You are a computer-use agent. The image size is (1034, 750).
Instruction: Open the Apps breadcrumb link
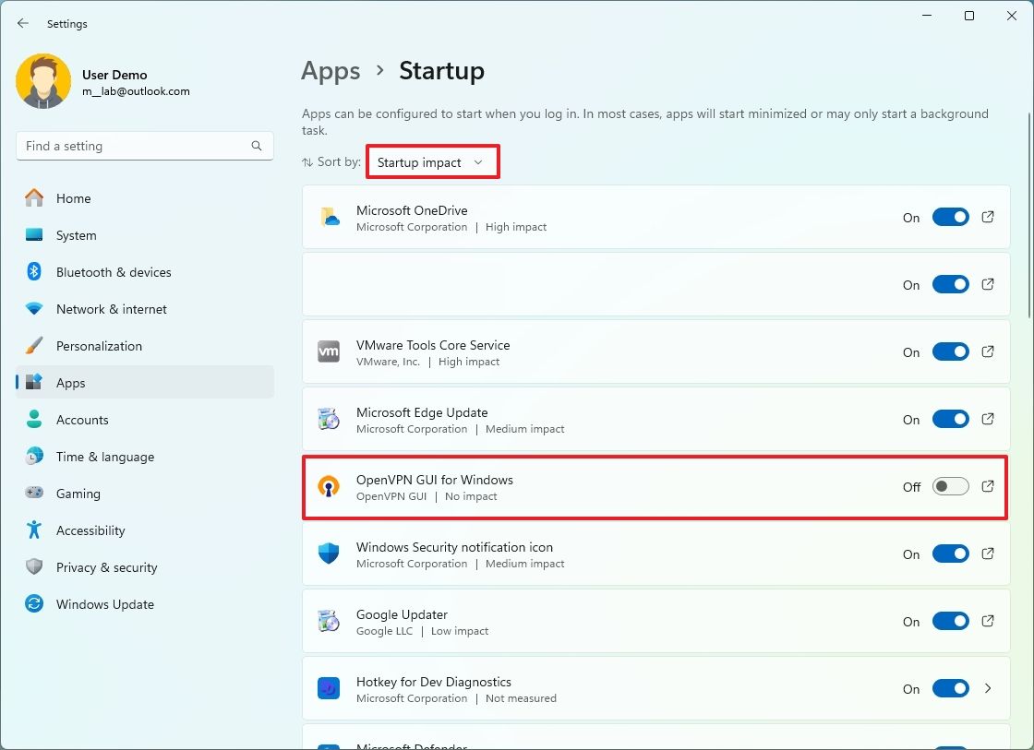[331, 70]
